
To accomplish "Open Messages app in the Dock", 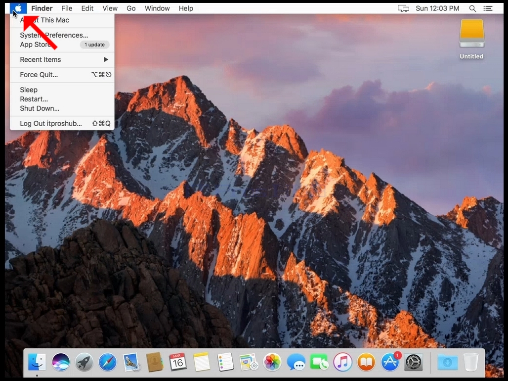I will [x=296, y=362].
